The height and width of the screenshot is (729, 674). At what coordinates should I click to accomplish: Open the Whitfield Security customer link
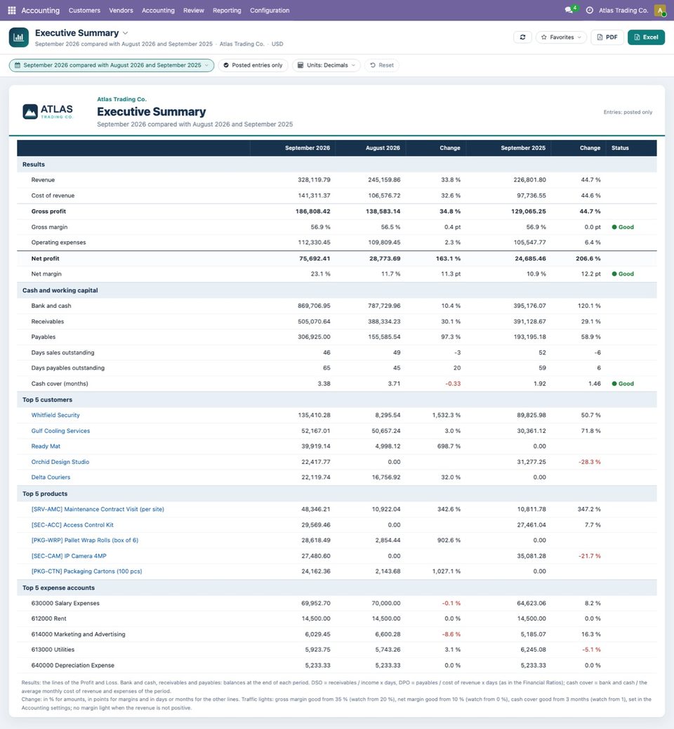(x=55, y=415)
